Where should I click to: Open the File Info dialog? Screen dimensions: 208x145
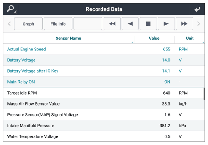pyautogui.click(x=58, y=24)
